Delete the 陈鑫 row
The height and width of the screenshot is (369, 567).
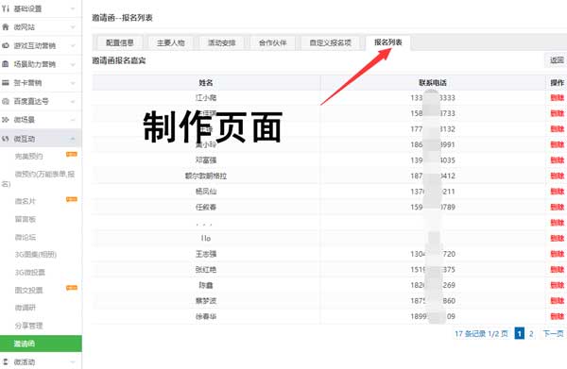(557, 285)
